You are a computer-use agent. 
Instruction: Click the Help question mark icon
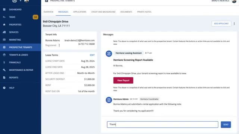4,88
